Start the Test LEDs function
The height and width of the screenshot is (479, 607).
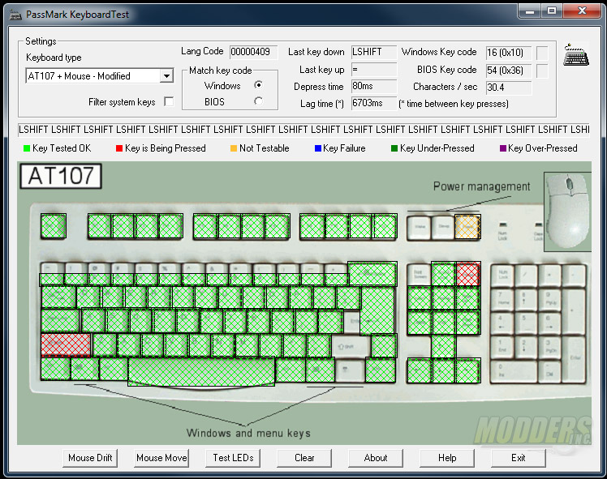point(233,458)
